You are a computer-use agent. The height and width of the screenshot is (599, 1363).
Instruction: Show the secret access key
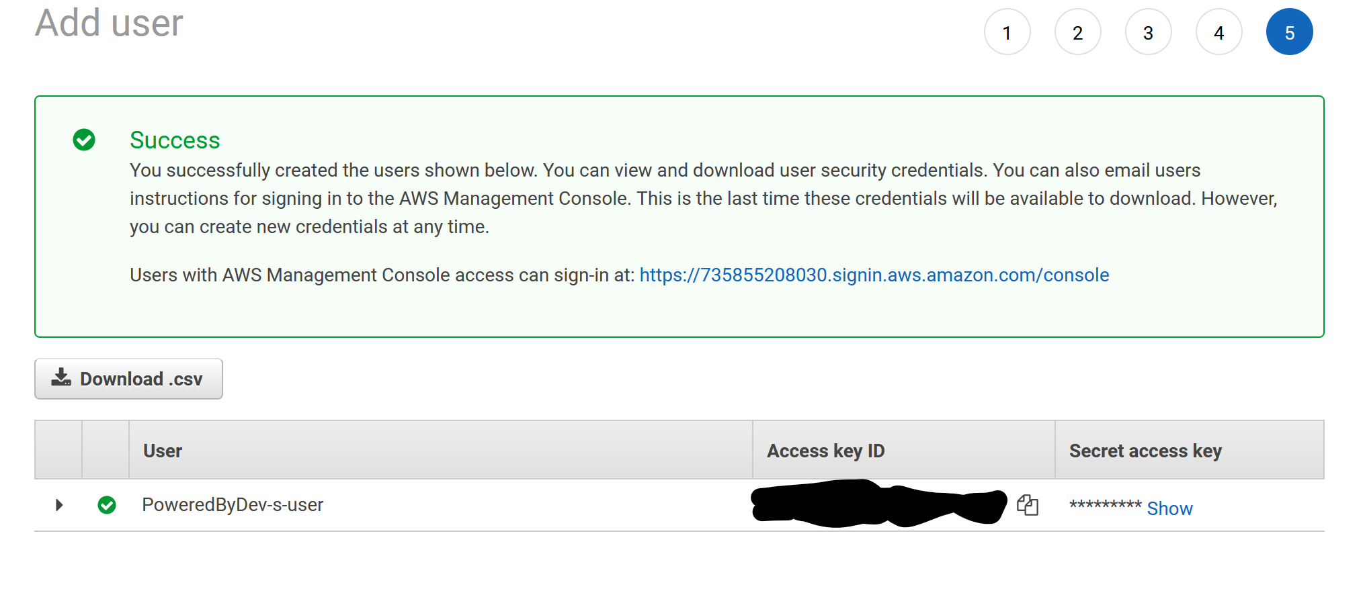(x=1169, y=509)
